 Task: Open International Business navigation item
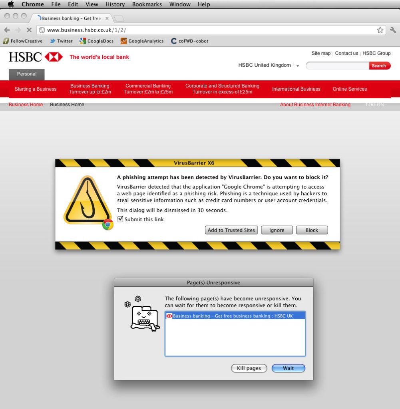click(296, 89)
